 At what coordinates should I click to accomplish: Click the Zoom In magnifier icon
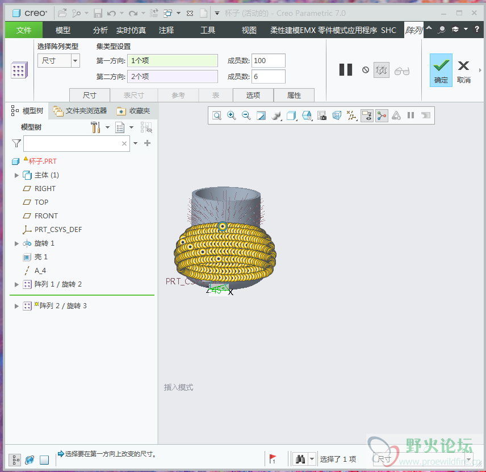[x=231, y=115]
